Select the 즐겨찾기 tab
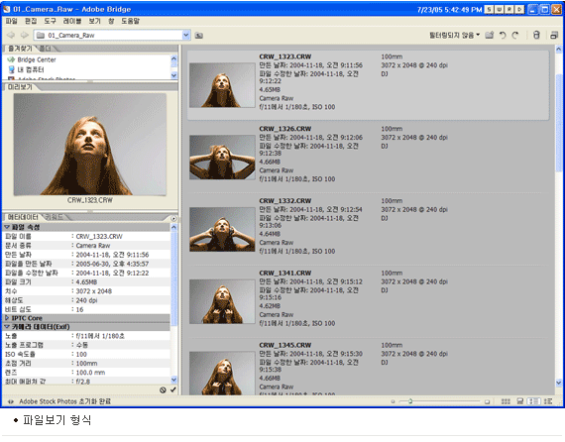The height and width of the screenshot is (442, 565). [x=20, y=49]
